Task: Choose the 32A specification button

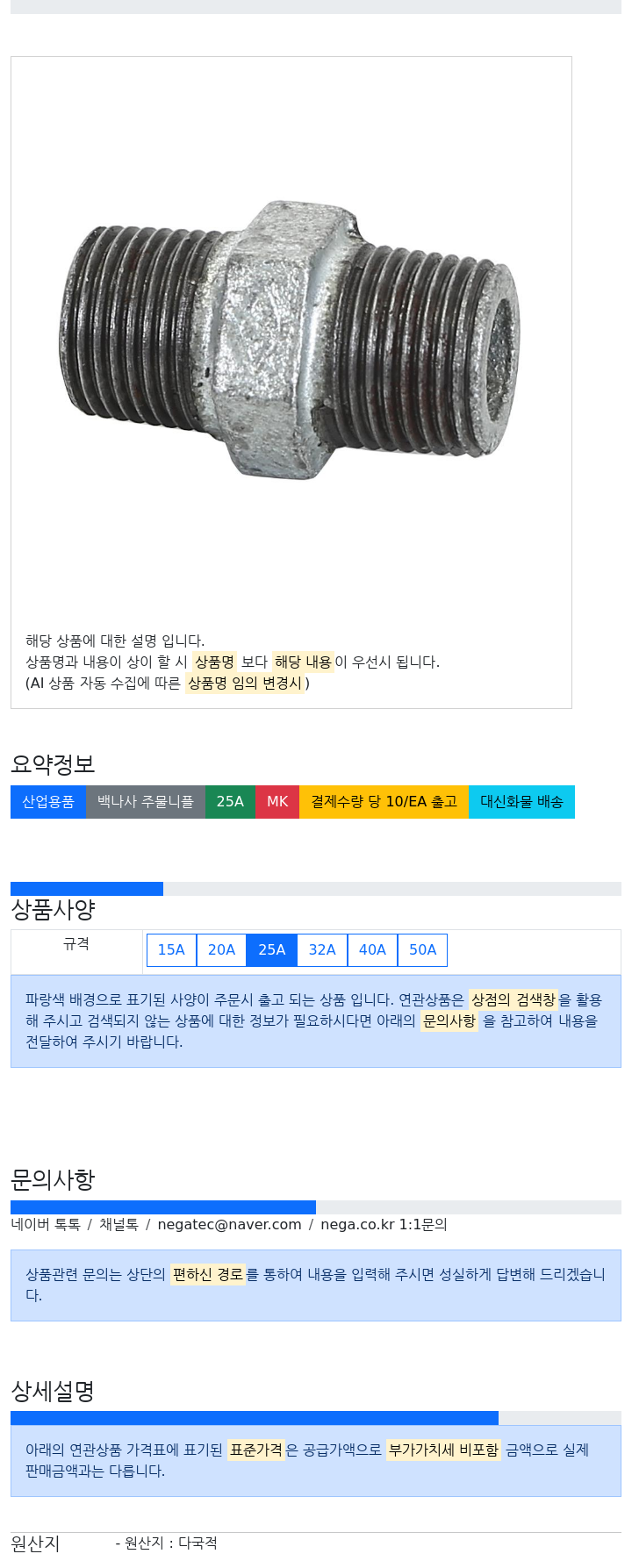Action: click(322, 949)
